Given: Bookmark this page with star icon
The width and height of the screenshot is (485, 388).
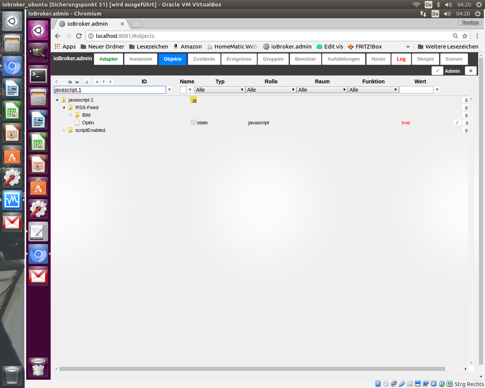Looking at the screenshot, I should click(x=465, y=36).
